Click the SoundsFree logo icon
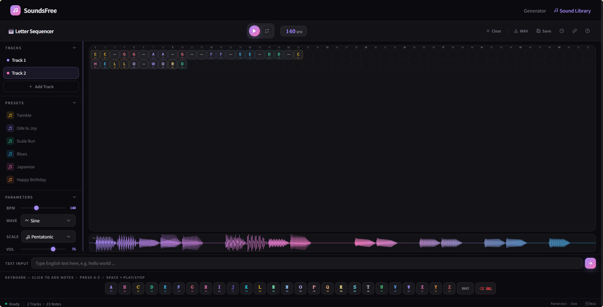The width and height of the screenshot is (603, 307). (x=15, y=10)
